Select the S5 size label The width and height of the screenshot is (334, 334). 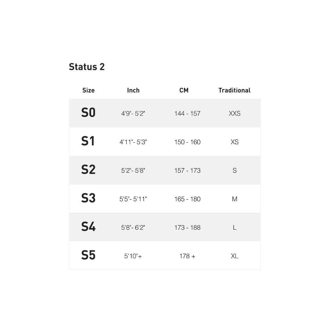coord(88,255)
